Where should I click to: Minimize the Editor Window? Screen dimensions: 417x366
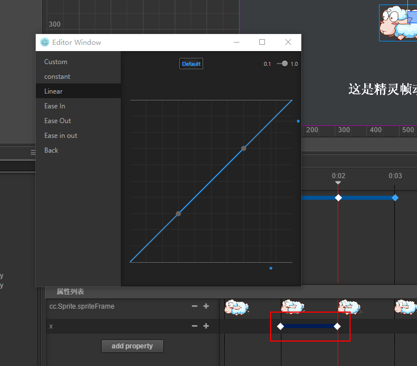pos(237,42)
